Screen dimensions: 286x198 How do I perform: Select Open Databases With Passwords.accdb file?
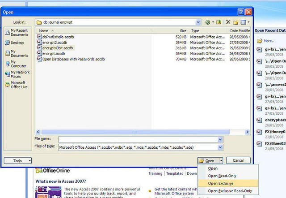[73, 59]
